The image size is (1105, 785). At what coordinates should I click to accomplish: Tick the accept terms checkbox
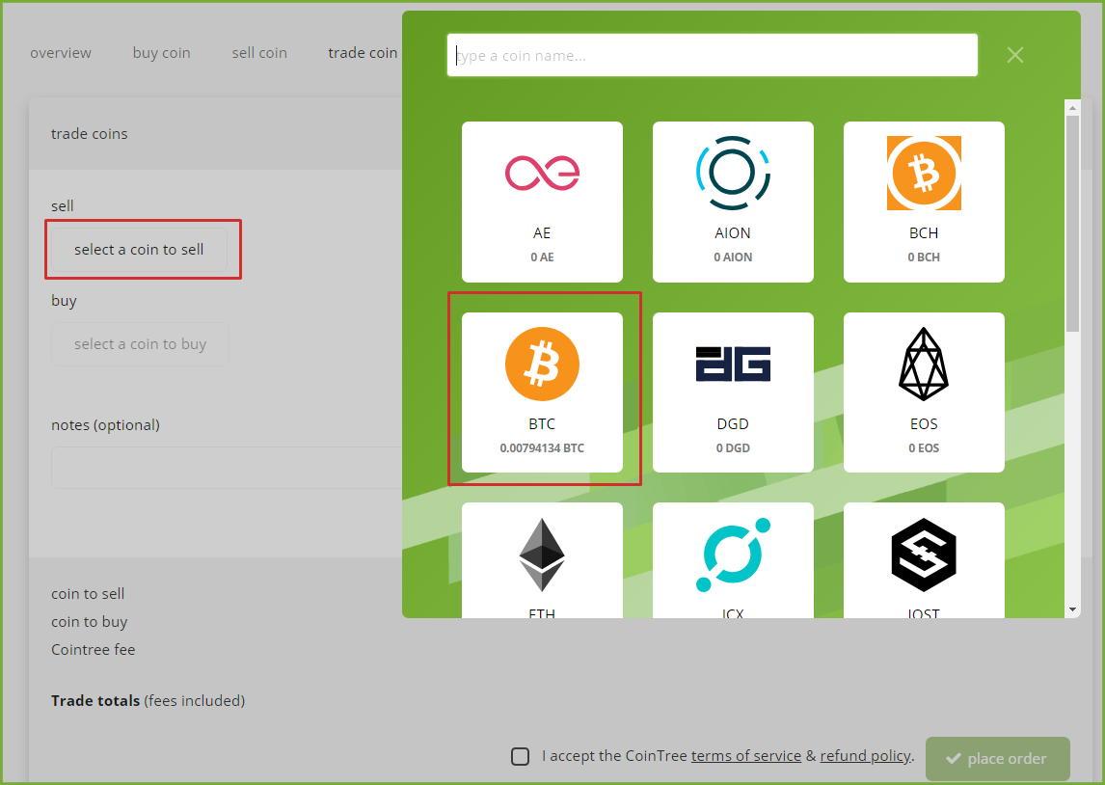[x=520, y=756]
